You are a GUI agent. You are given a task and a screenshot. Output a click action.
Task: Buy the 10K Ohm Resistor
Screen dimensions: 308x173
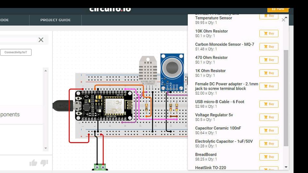(x=269, y=34)
